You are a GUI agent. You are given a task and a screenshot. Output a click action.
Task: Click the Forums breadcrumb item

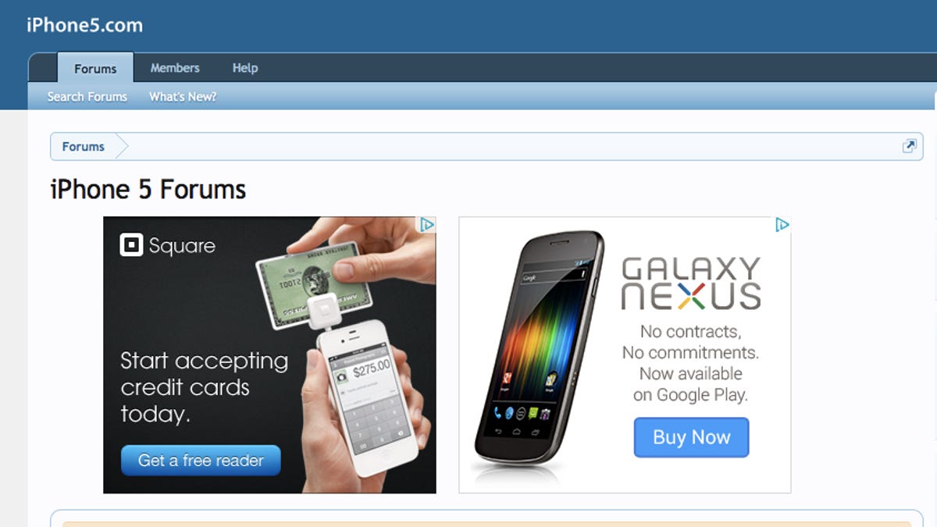tap(84, 146)
